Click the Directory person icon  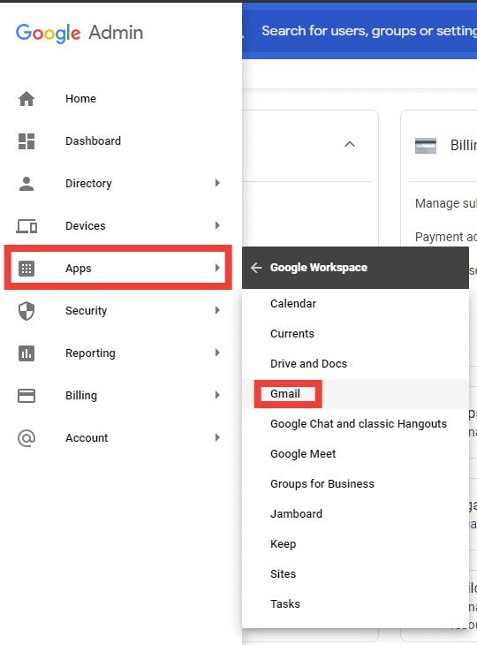click(26, 184)
